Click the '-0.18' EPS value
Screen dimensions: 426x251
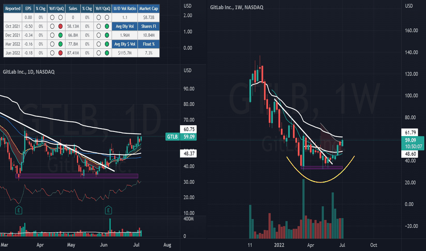tap(28, 53)
